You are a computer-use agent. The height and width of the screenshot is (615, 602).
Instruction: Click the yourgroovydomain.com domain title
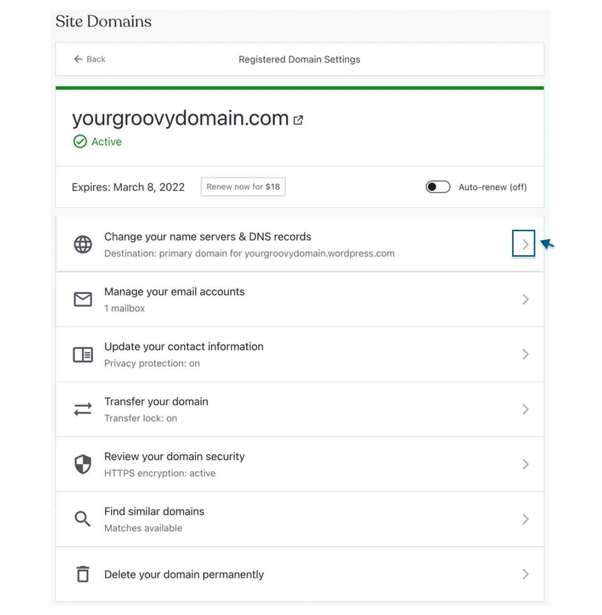pyautogui.click(x=180, y=118)
